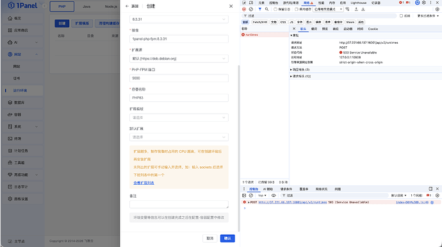Toggle the device toolbar icon in DevTools
Screen dimensions: 442x247
pyautogui.click(x=251, y=3)
